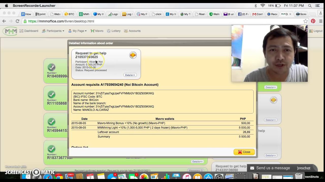Screen dimensions: 325x182
Task: Open Details for the right-side arrow card
Action: (x=270, y=120)
